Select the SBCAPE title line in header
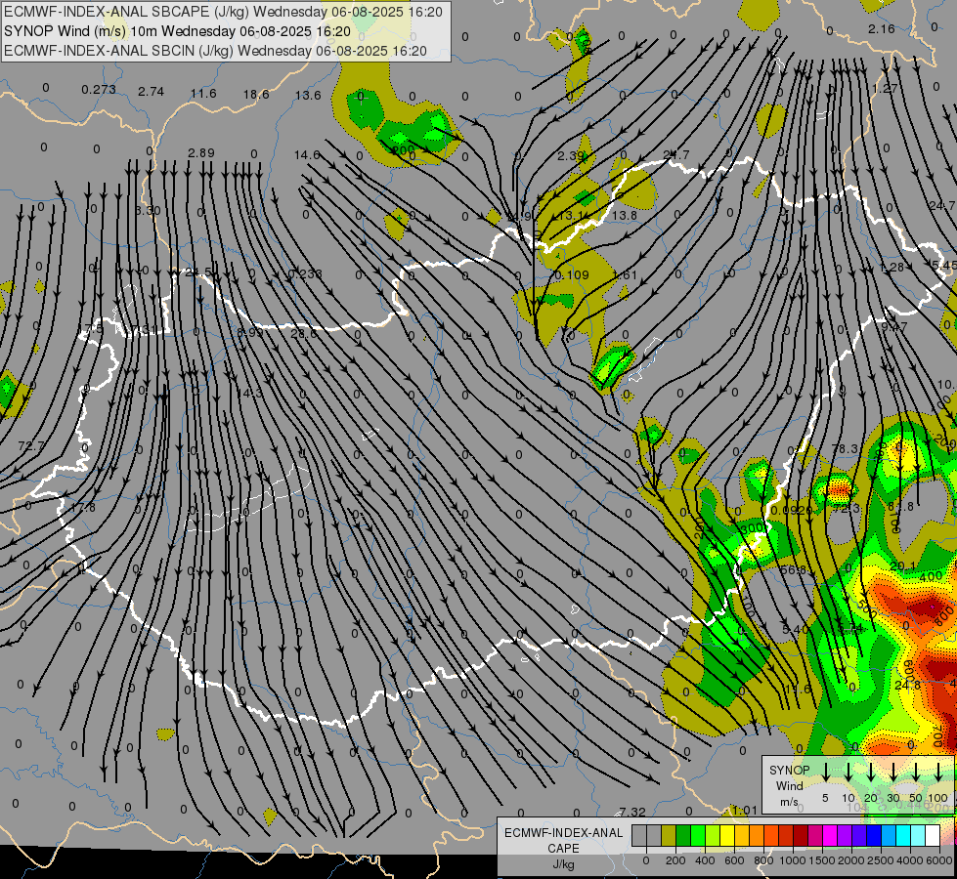The width and height of the screenshot is (957, 879). 223,12
